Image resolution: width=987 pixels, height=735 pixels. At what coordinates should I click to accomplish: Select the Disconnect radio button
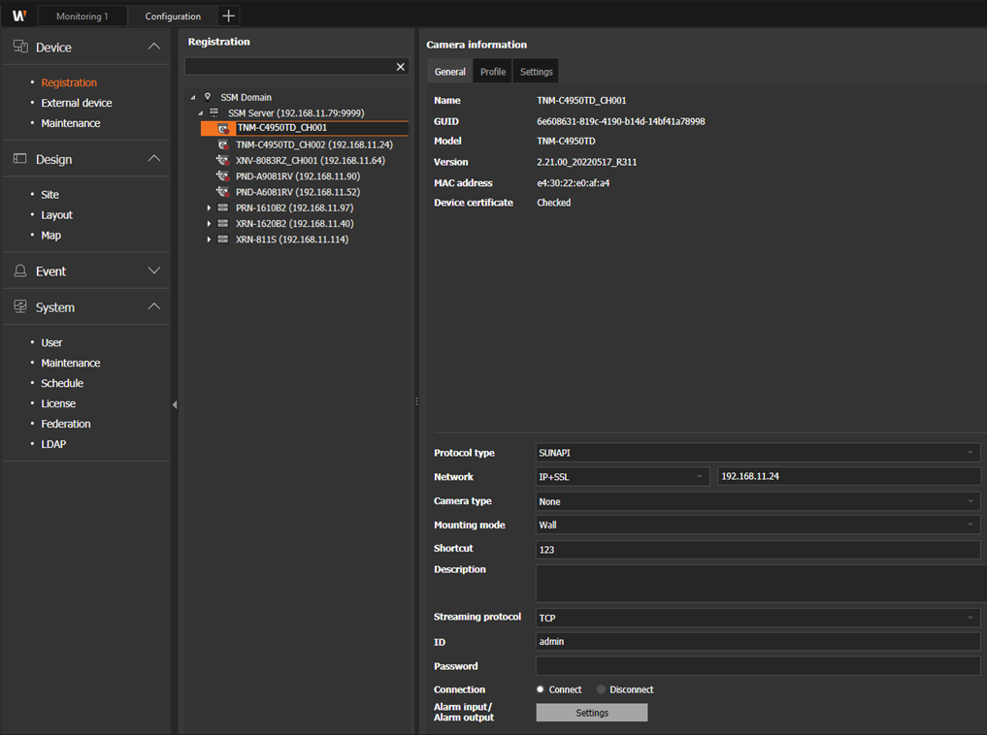(602, 689)
